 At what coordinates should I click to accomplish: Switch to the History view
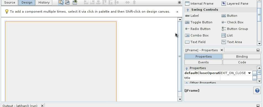pyautogui.click(x=44, y=2)
